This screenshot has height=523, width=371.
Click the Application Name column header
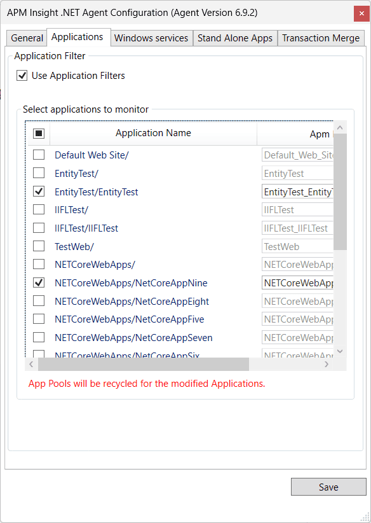153,134
